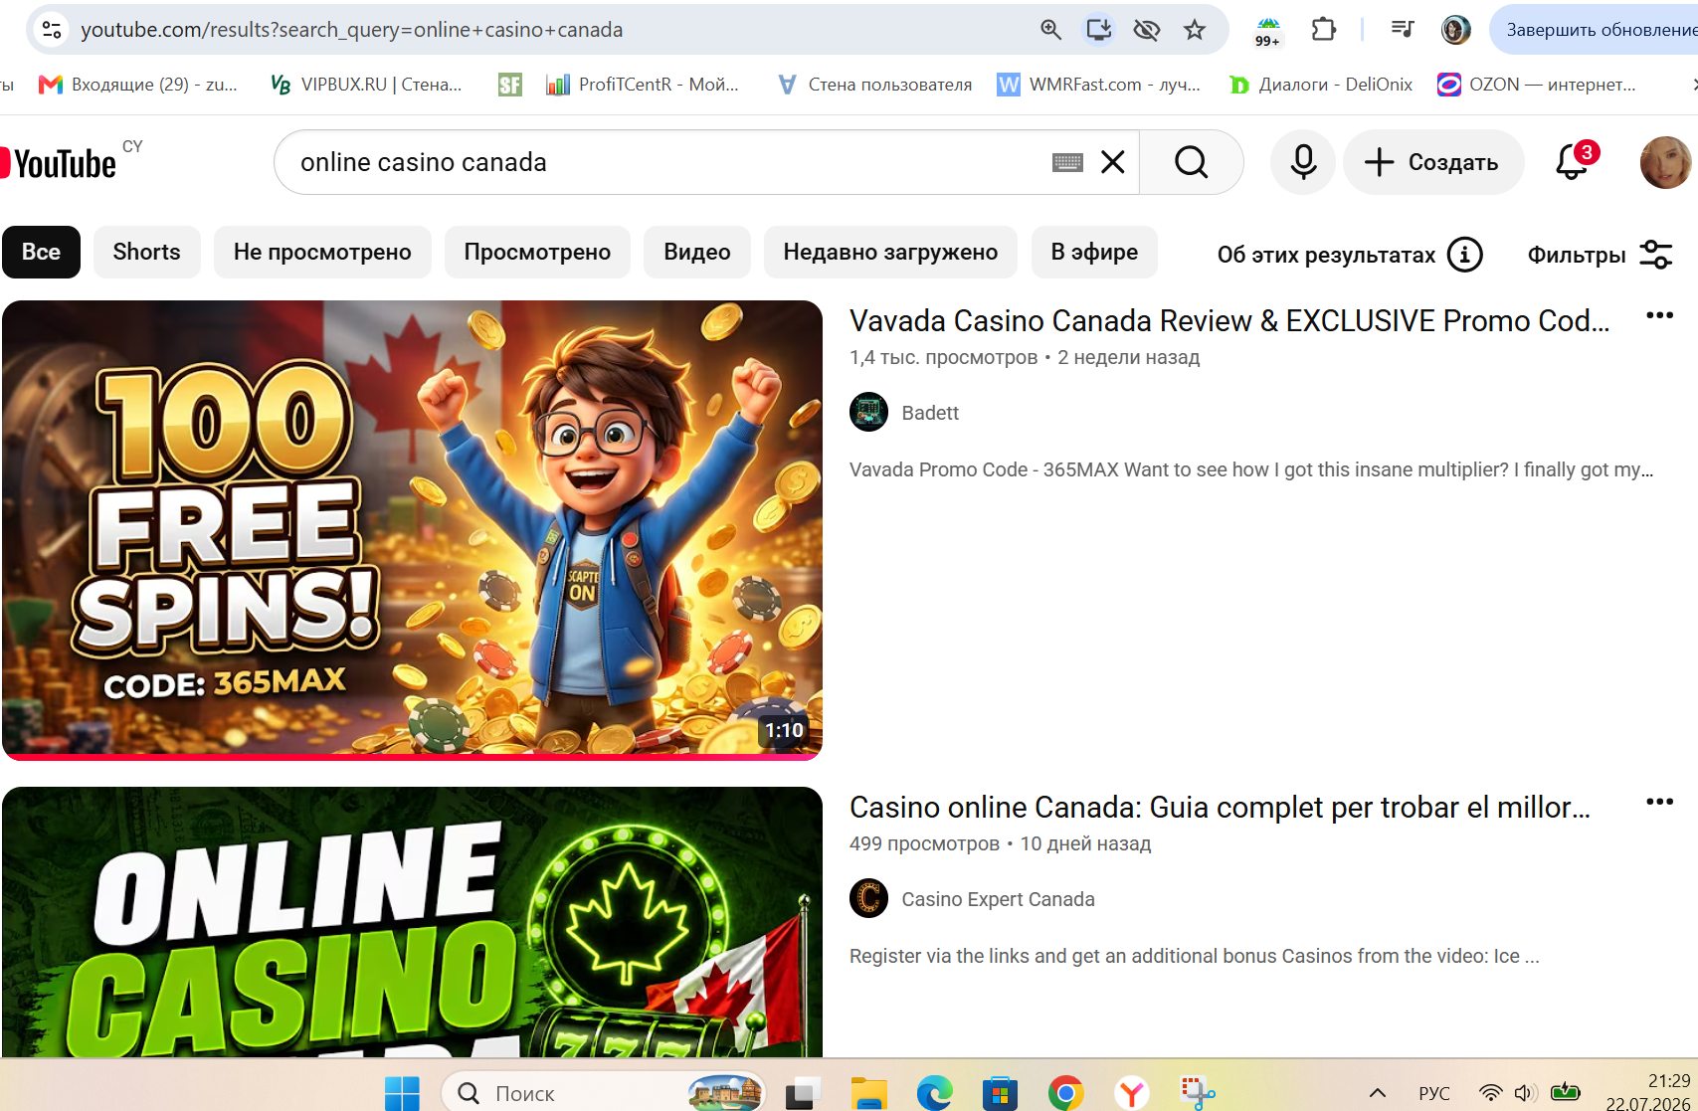Image resolution: width=1698 pixels, height=1111 pixels.
Task: Switch the РУС input language indicator
Action: click(1433, 1093)
